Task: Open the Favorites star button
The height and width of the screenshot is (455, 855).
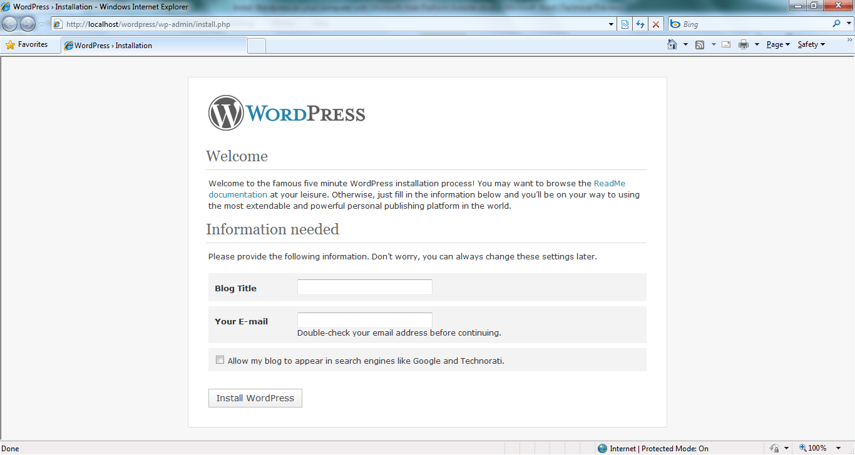Action: click(x=27, y=45)
